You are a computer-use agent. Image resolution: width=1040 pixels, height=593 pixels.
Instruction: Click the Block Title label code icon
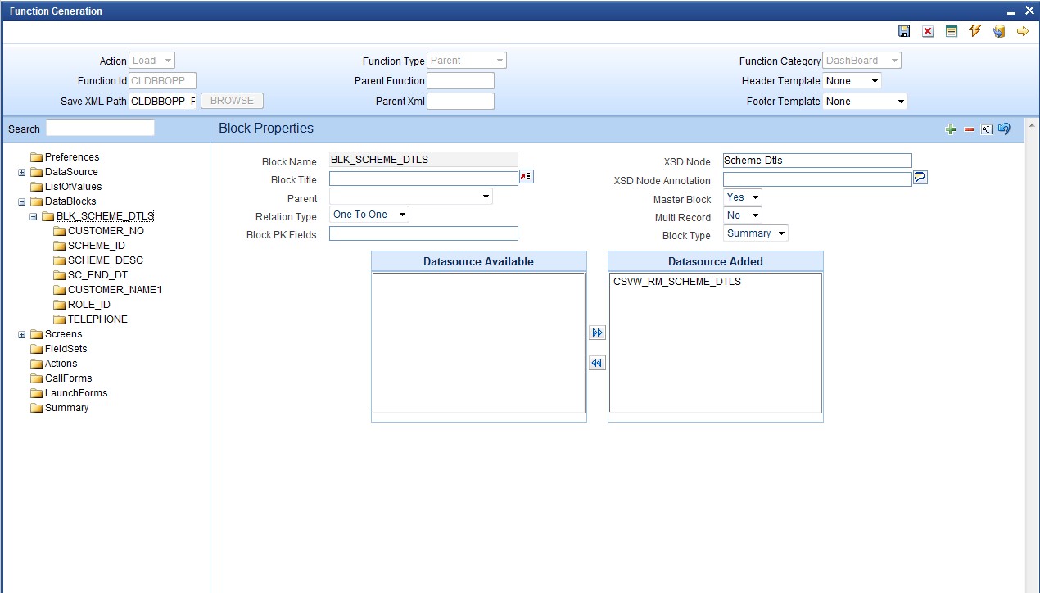click(x=527, y=177)
